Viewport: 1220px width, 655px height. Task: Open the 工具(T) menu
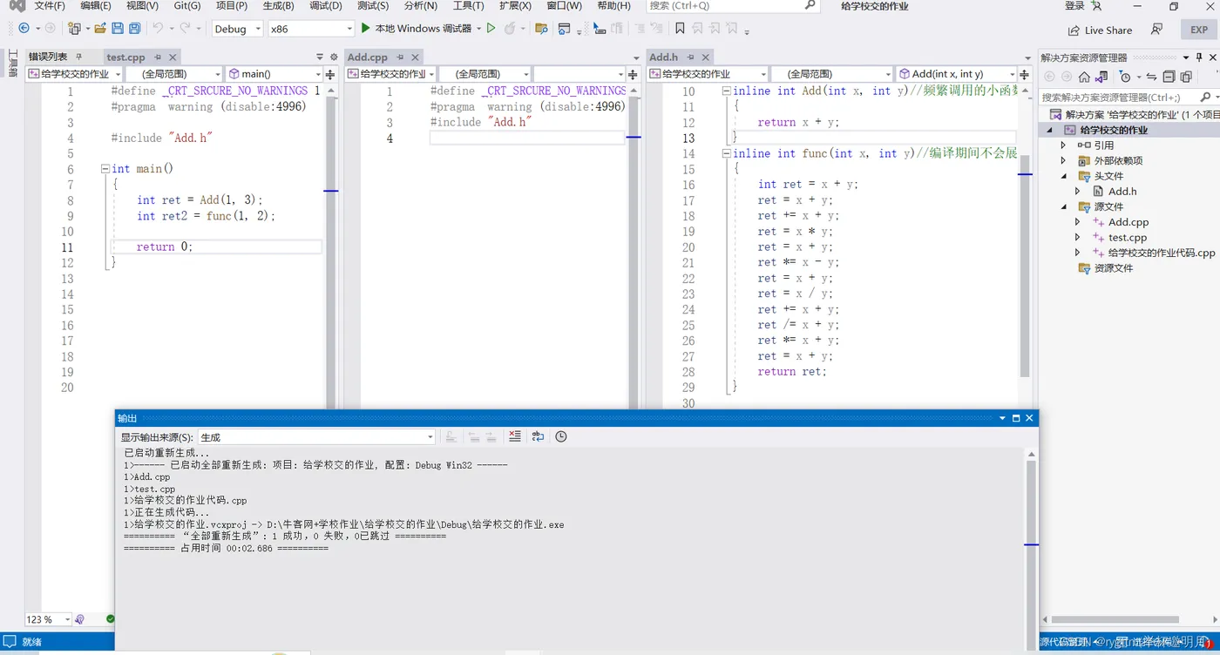[468, 6]
